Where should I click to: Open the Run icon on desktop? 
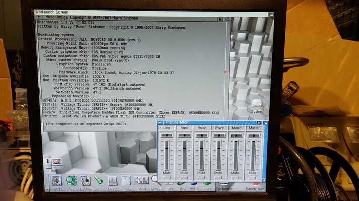[53, 163]
